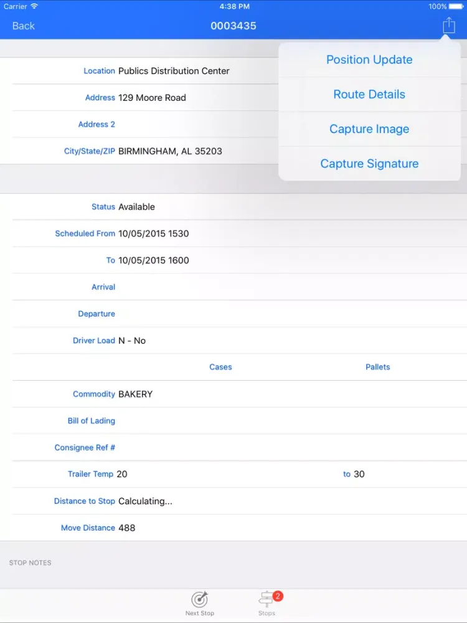Tap the 'Trailer Temp' label

90,474
